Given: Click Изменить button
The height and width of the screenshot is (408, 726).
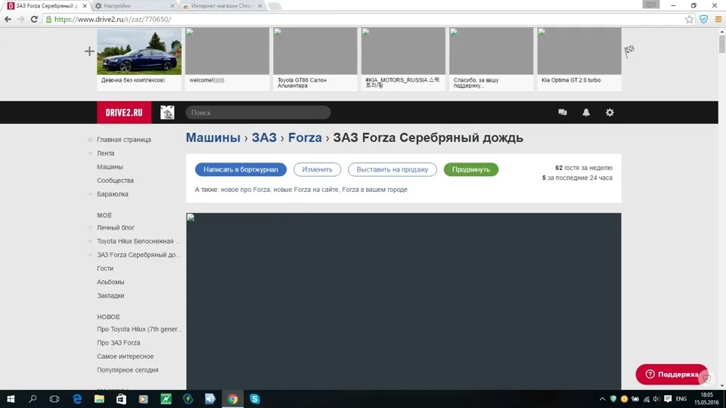Looking at the screenshot, I should pos(317,169).
